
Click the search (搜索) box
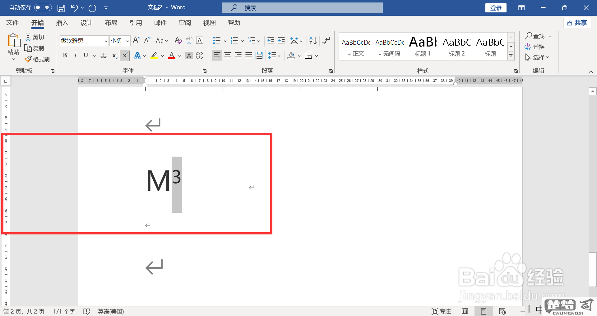pos(302,8)
